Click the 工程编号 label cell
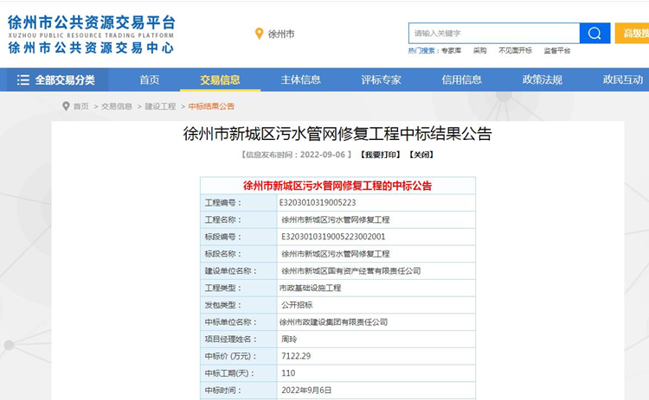This screenshot has width=649, height=400. coord(239,202)
